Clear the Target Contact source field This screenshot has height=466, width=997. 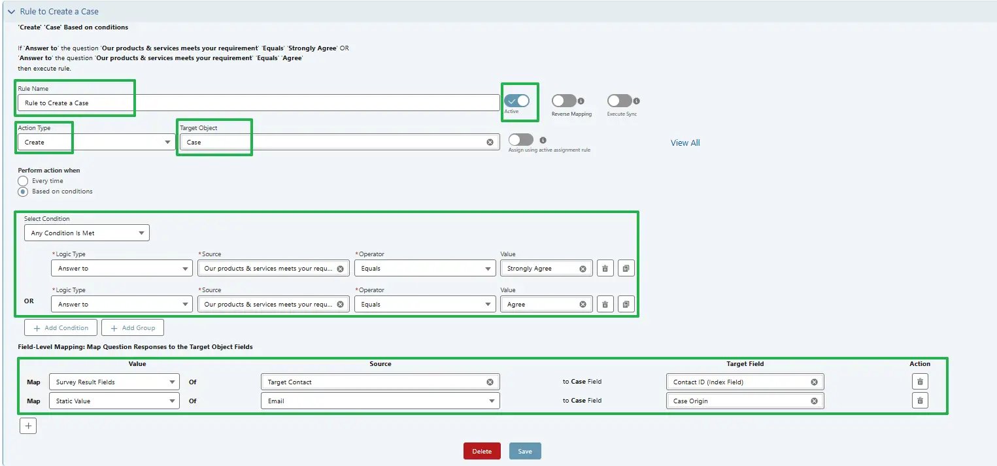pos(490,382)
